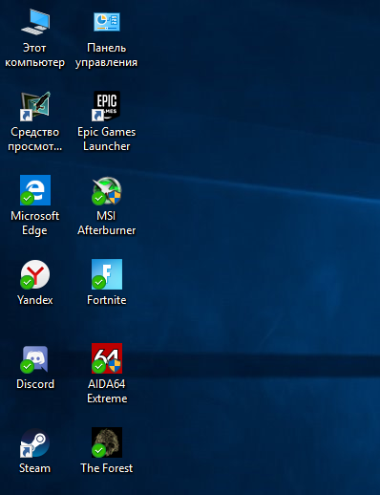Open Панель управления icon
The image size is (380, 495).
107,22
